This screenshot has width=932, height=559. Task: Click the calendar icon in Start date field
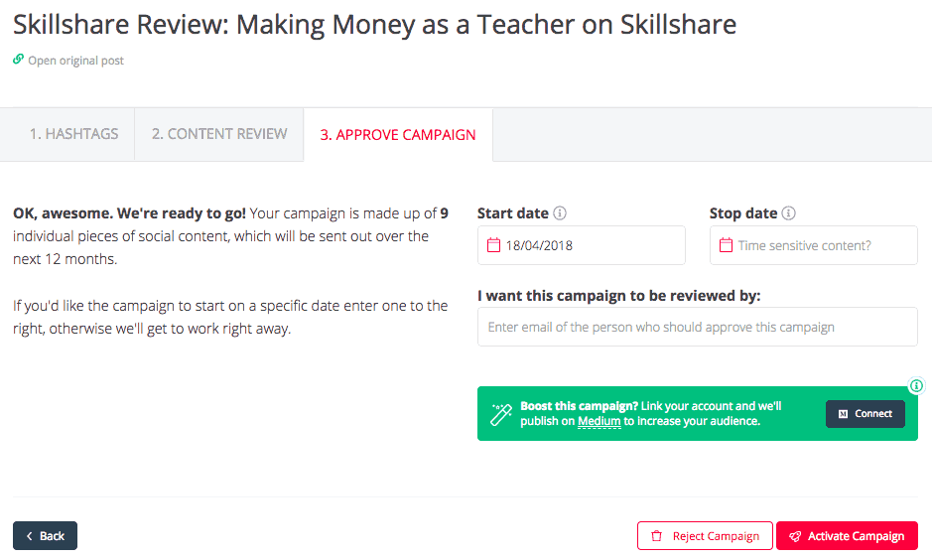point(494,245)
